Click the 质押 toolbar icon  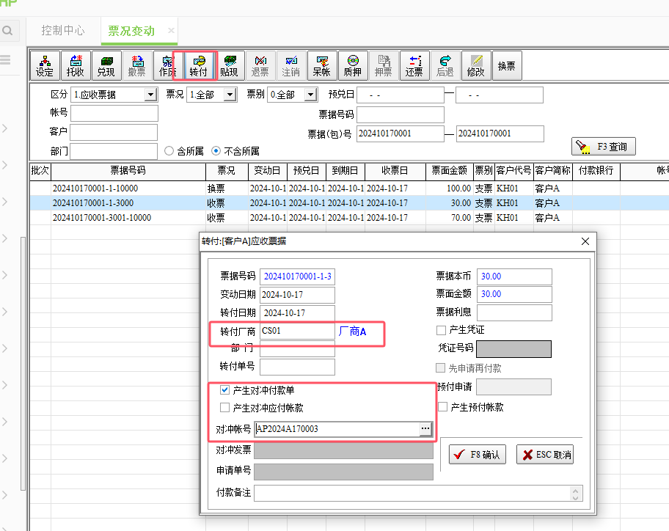coord(353,65)
